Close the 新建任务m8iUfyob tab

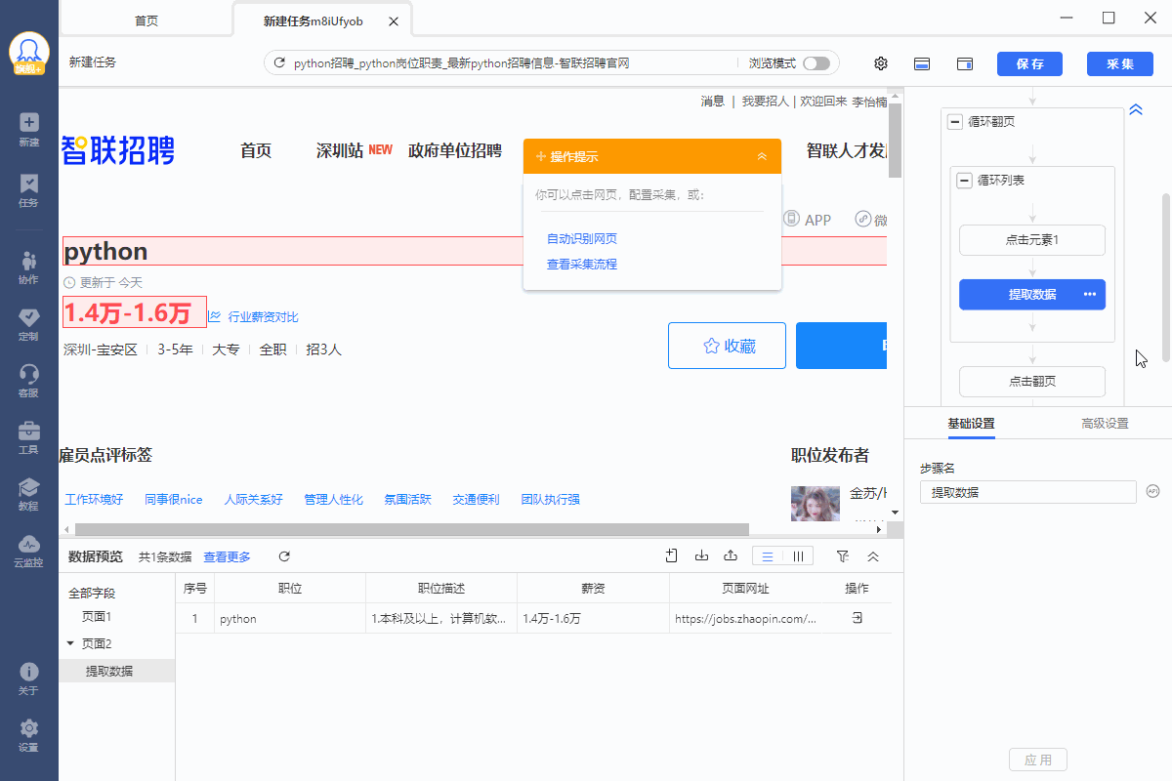(x=393, y=21)
